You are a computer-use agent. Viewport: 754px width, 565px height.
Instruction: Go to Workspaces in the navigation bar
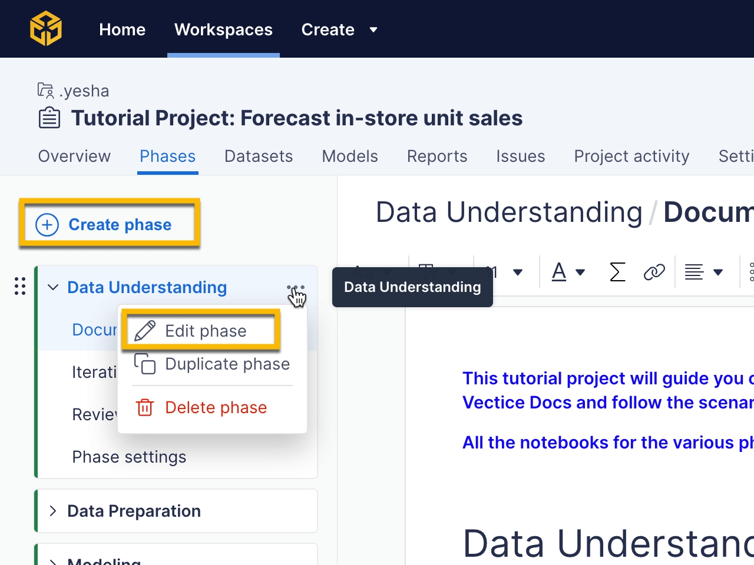[223, 29]
